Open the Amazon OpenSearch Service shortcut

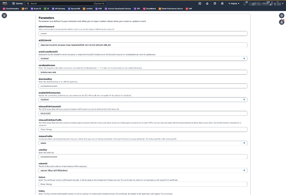click(x=118, y=9)
